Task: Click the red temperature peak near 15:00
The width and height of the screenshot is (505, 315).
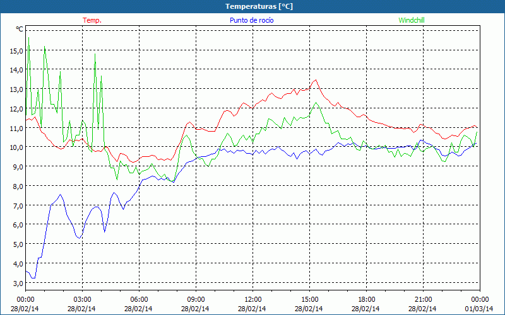Action: (x=316, y=80)
